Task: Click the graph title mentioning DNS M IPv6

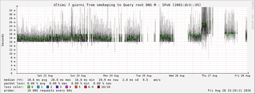Action: [127, 5]
